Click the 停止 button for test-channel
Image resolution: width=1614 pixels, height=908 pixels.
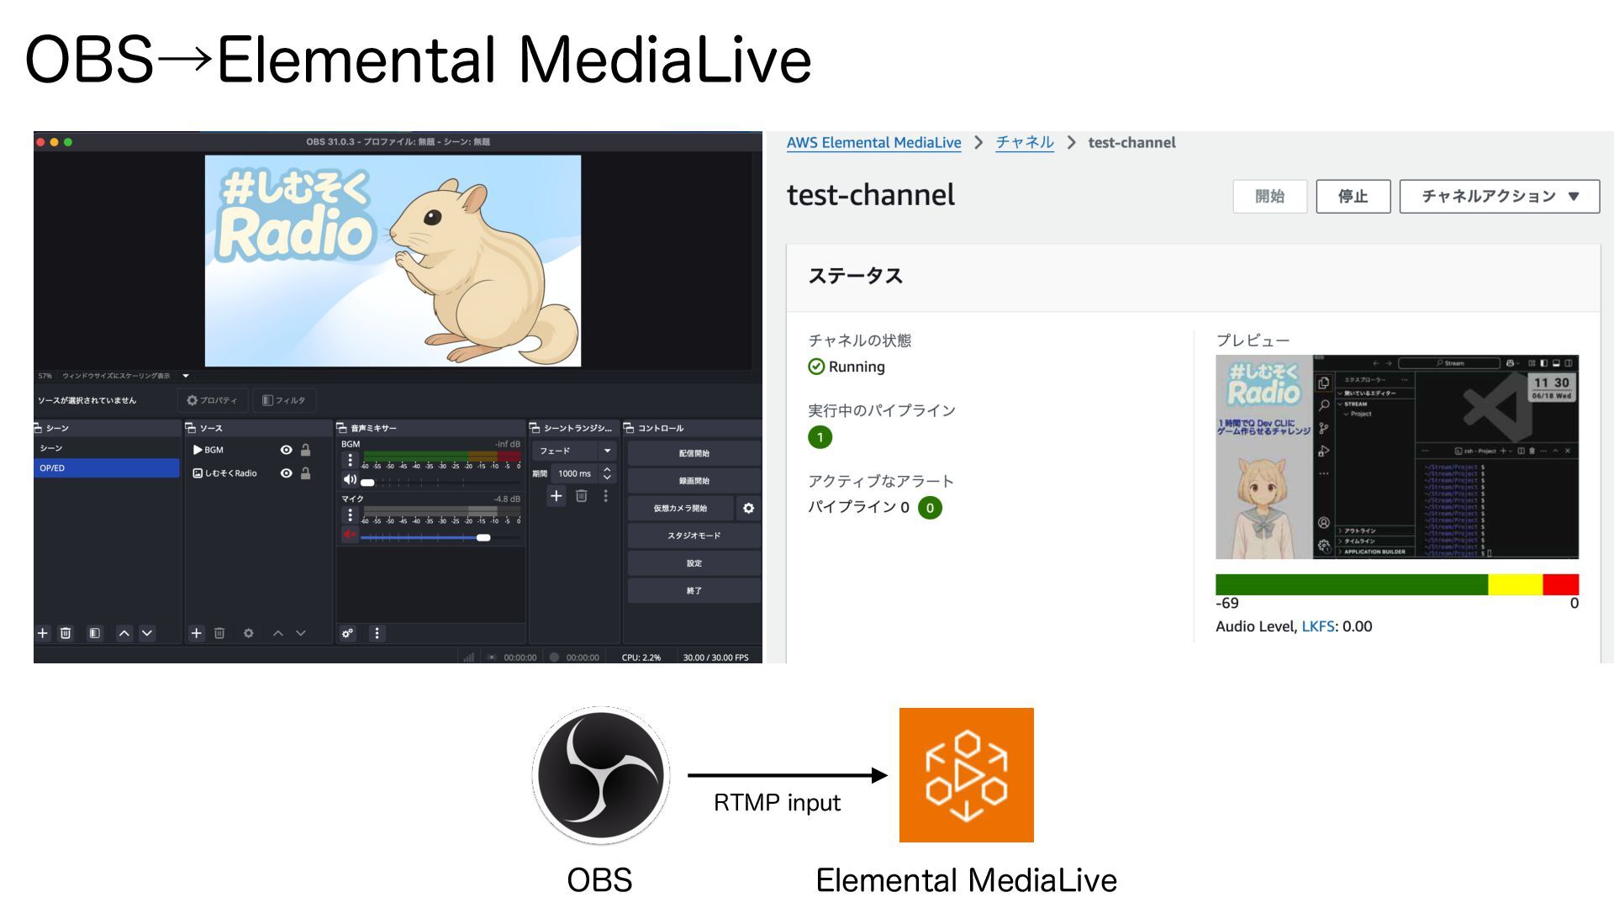point(1353,196)
